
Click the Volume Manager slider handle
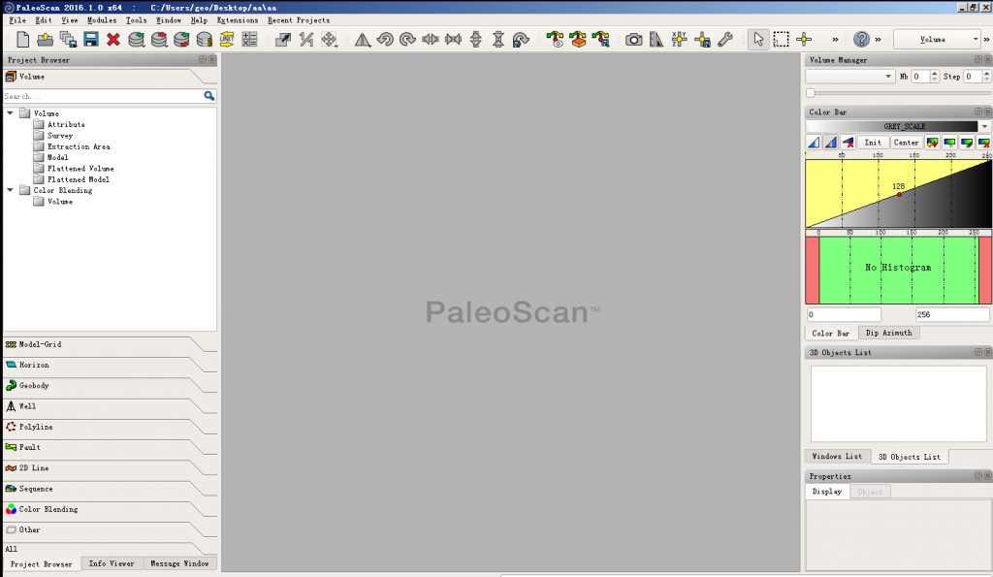coord(811,93)
